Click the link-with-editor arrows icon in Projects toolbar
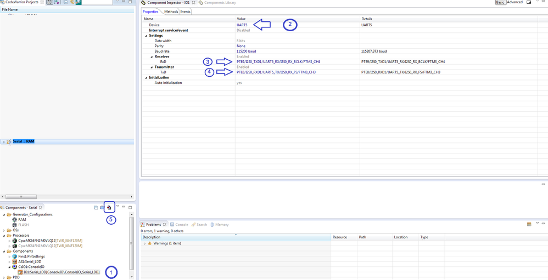 click(71, 2)
